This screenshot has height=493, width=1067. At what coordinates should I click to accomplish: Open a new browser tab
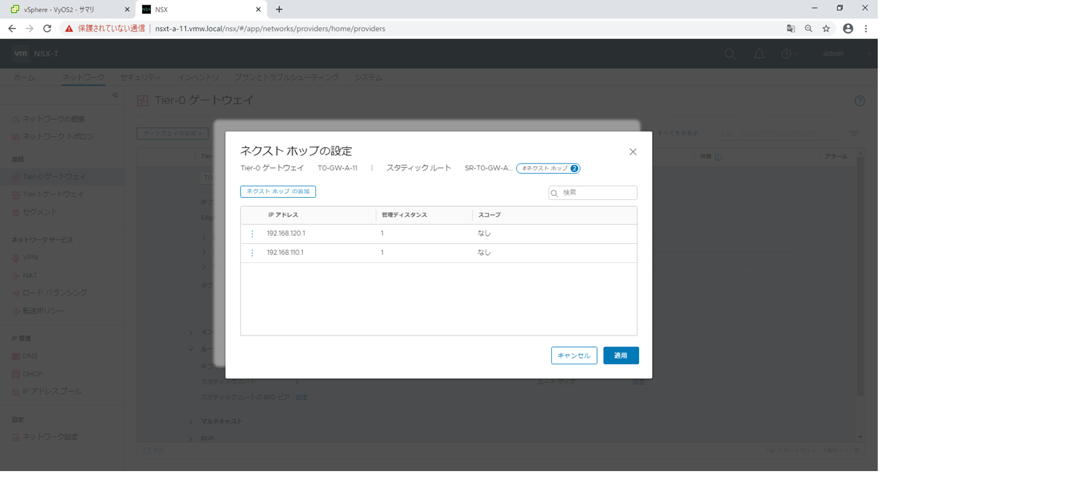click(279, 10)
